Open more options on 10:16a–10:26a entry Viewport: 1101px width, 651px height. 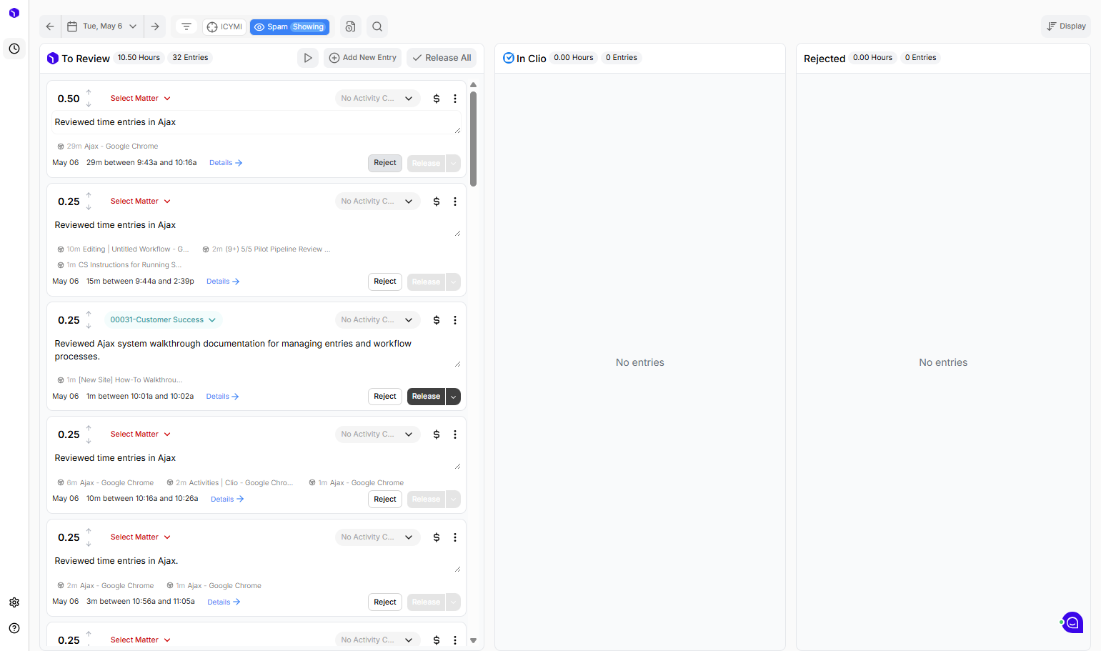[455, 434]
